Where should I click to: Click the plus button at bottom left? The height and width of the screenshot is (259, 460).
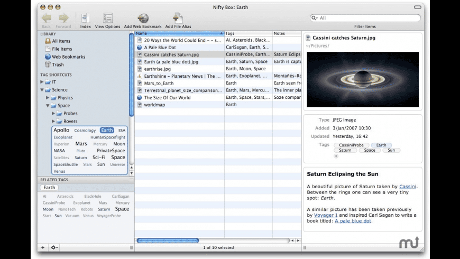(x=43, y=247)
